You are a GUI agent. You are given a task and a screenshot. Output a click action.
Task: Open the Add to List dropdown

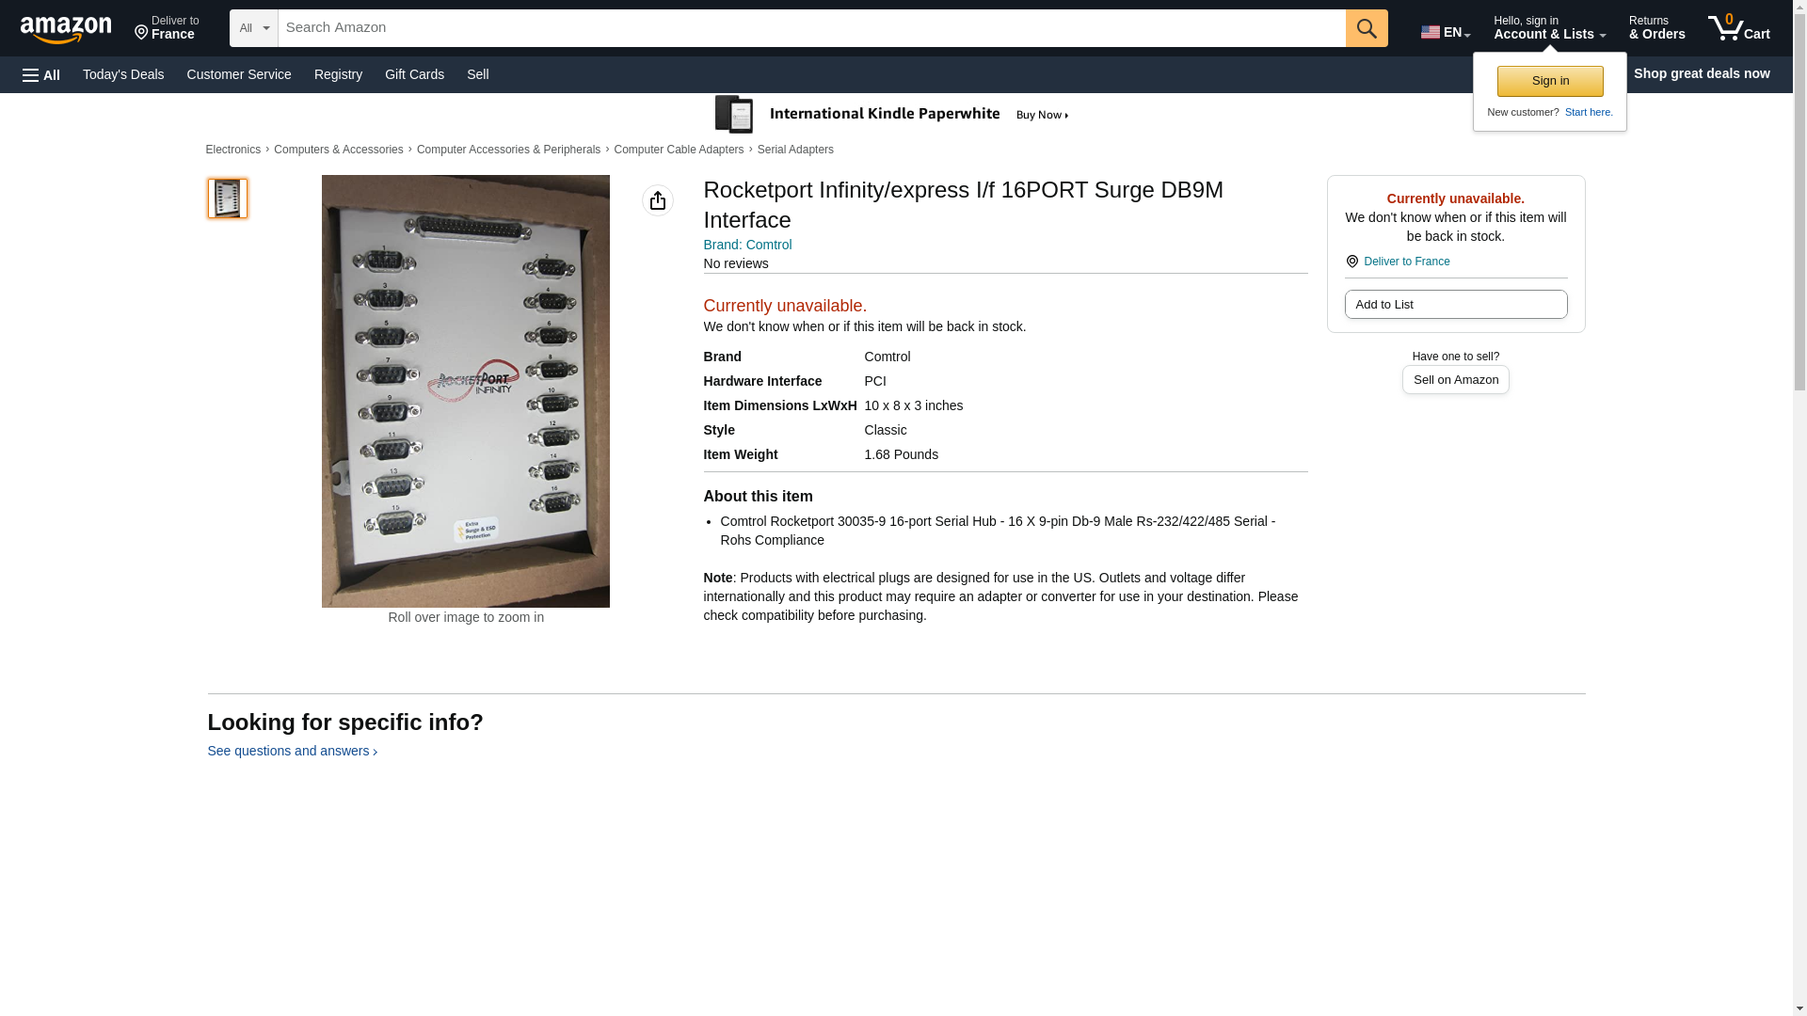(x=1455, y=305)
